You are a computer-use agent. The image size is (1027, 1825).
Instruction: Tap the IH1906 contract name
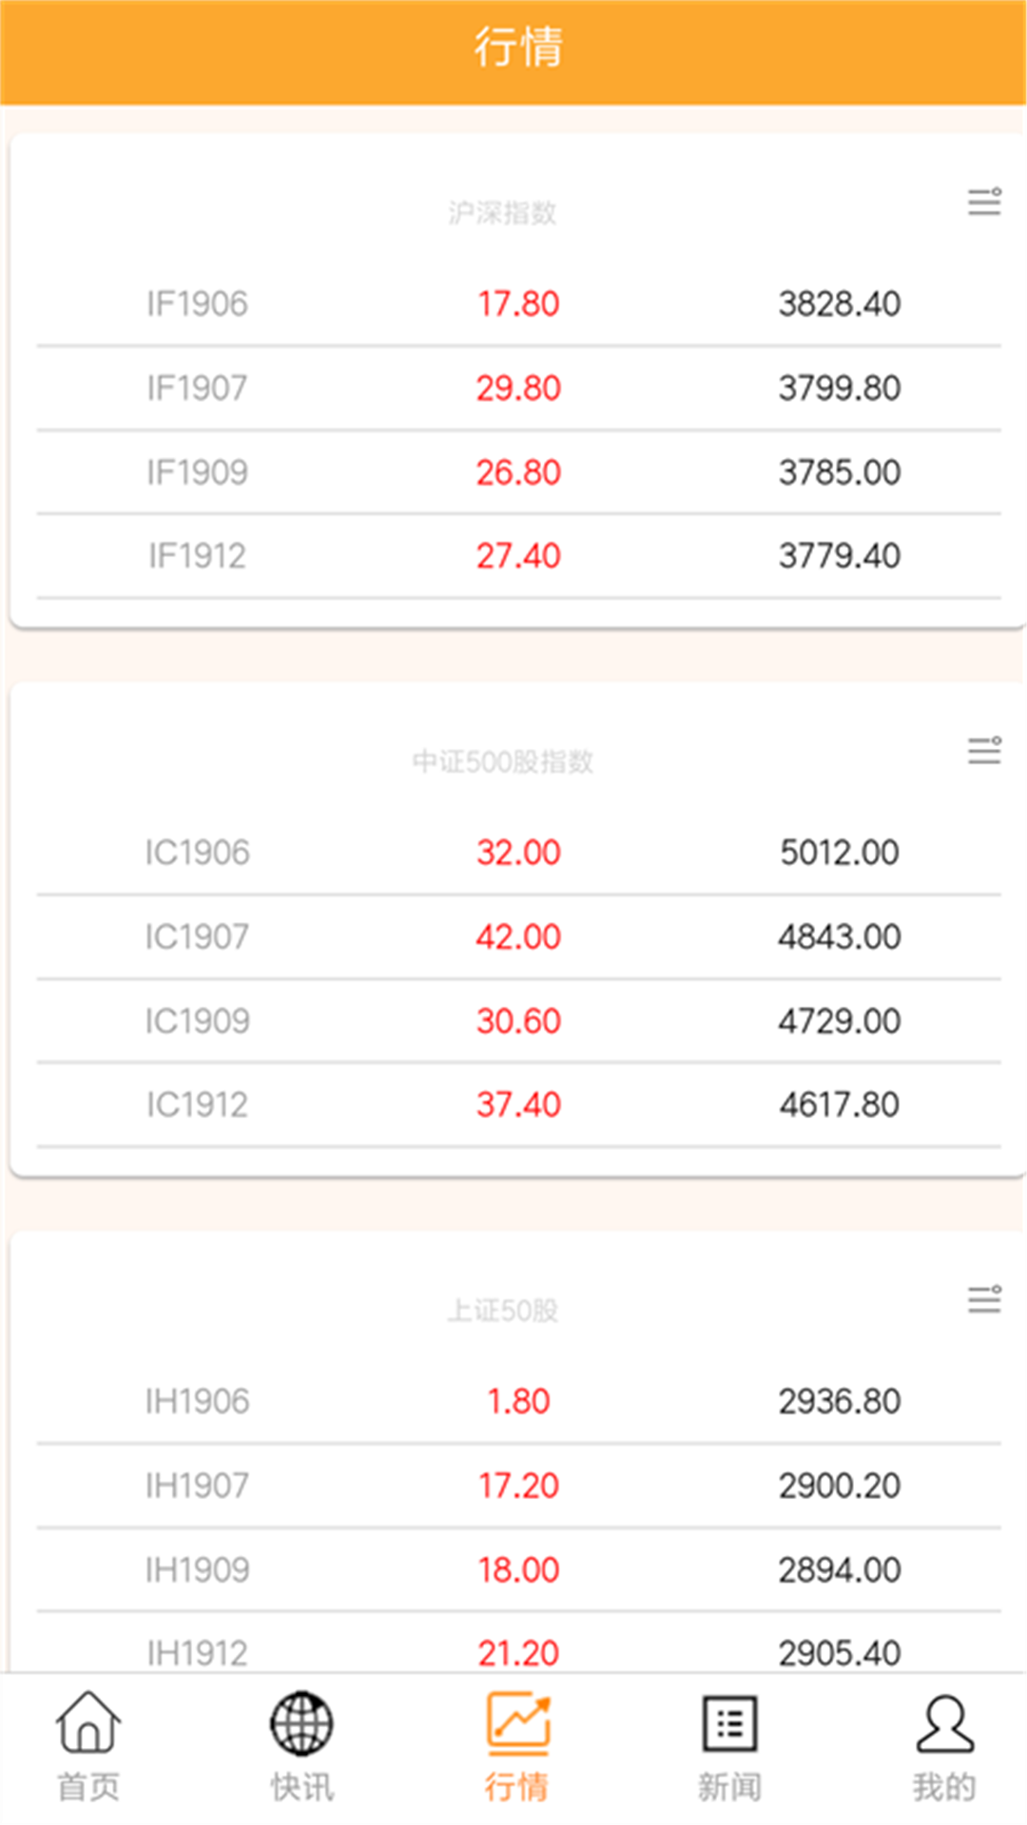click(x=197, y=1401)
